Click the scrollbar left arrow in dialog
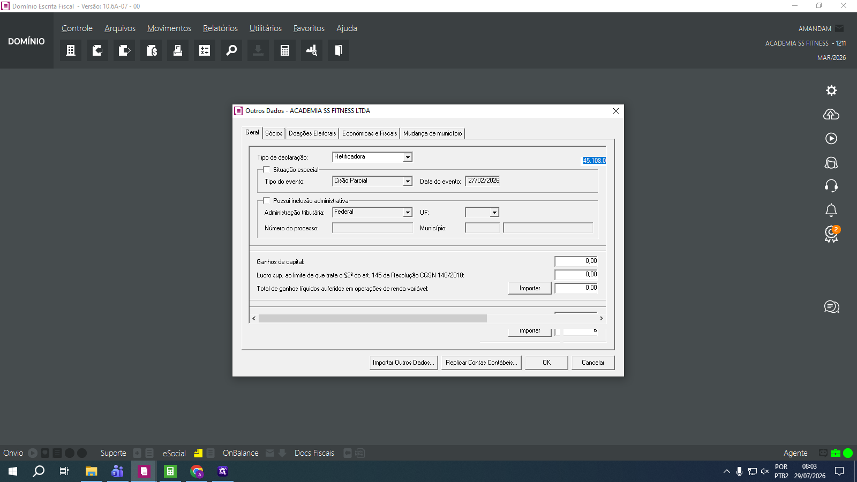The height and width of the screenshot is (482, 857). [x=254, y=318]
